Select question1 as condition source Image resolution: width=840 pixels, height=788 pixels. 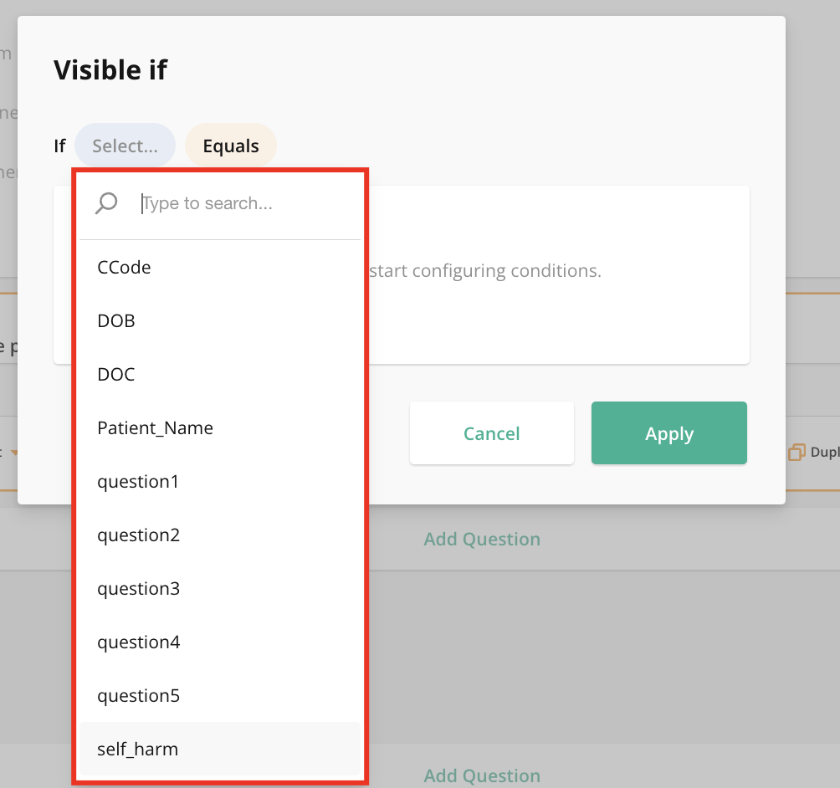tap(138, 481)
